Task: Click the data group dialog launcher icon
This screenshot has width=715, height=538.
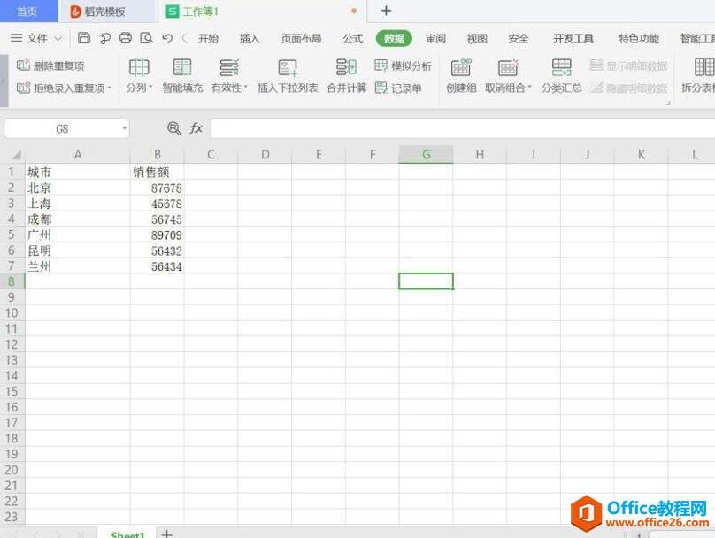Action: pyautogui.click(x=667, y=103)
